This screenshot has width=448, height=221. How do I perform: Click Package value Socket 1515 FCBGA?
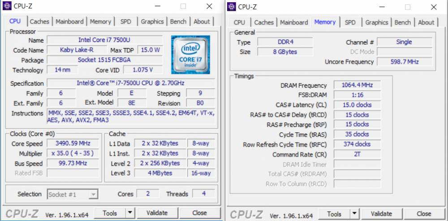point(105,60)
